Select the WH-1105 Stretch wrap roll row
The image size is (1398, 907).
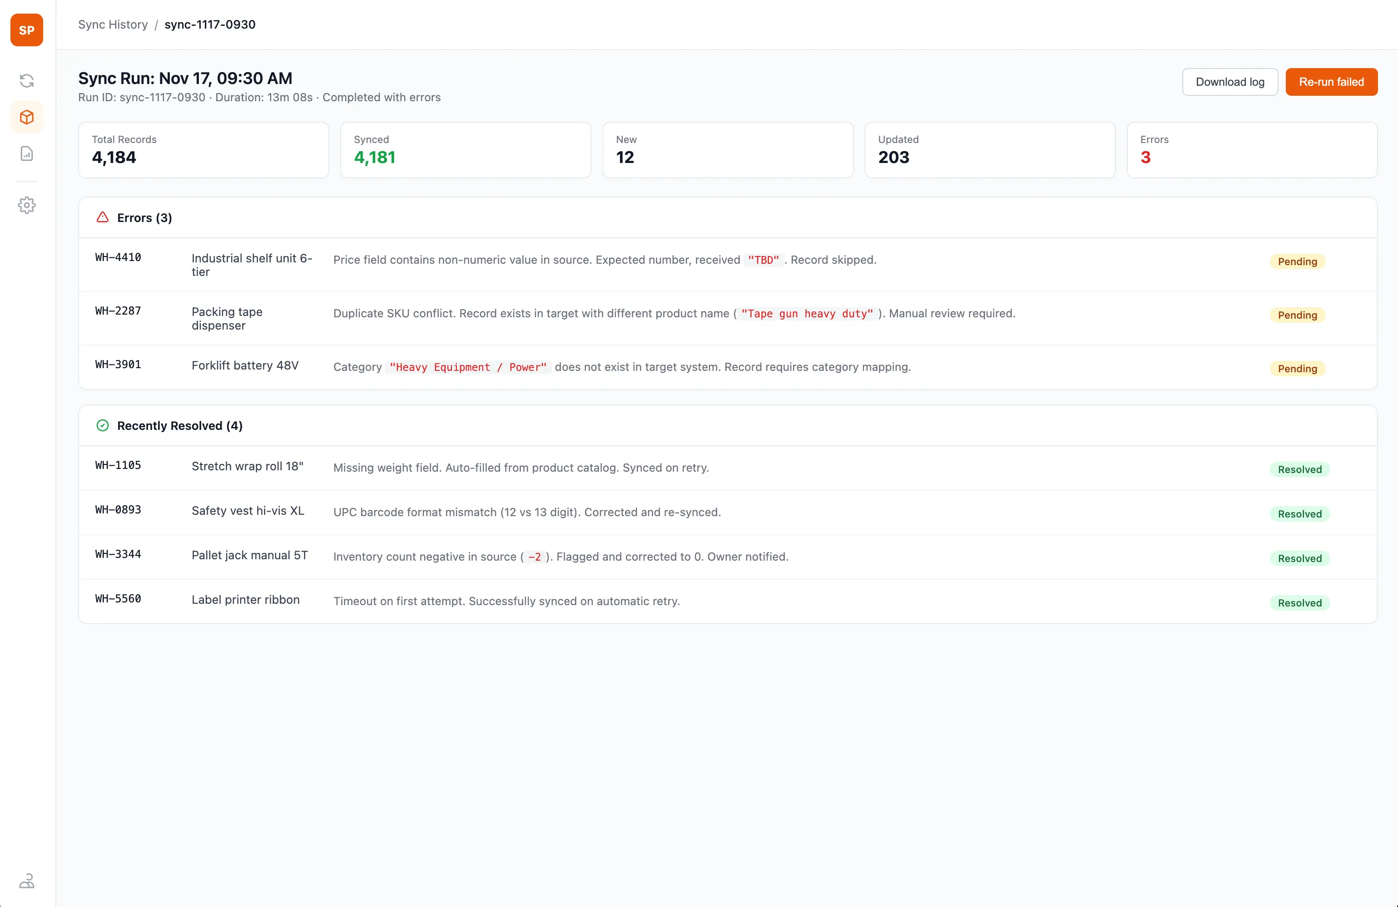click(x=728, y=468)
